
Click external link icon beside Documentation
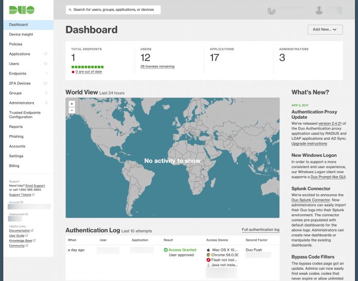click(32, 230)
